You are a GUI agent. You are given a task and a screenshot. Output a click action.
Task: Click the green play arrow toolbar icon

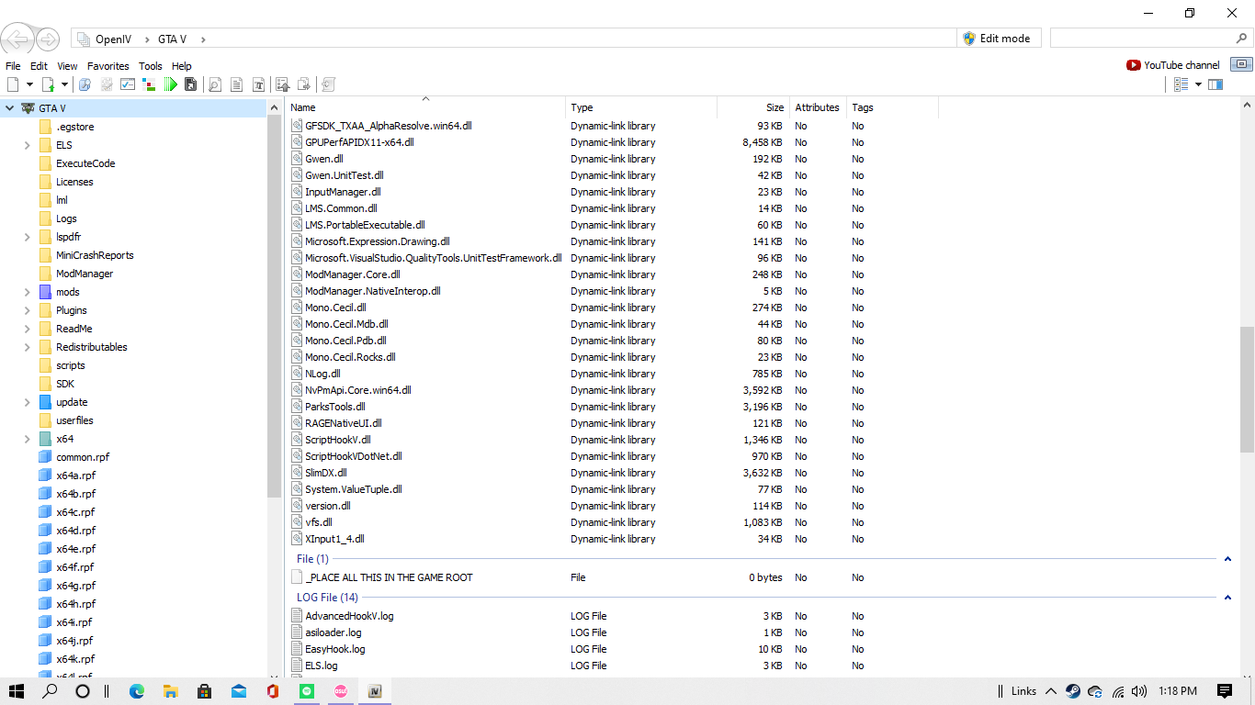click(170, 84)
